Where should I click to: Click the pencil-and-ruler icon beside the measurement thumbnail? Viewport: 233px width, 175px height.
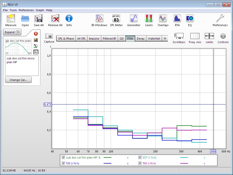(36, 40)
